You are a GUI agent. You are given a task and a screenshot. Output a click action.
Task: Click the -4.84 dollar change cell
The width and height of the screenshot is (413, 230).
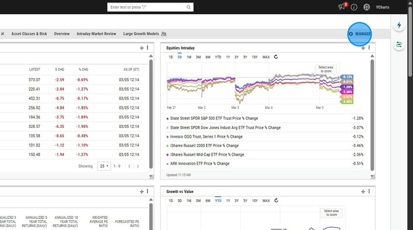pos(60,108)
